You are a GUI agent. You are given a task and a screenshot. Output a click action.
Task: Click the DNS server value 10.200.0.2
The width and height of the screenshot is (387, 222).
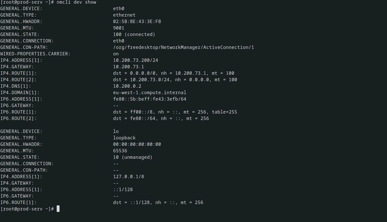[127, 86]
